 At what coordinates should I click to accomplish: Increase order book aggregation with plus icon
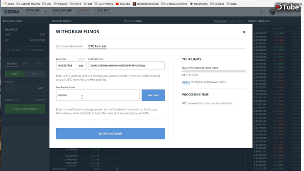coord(118,169)
